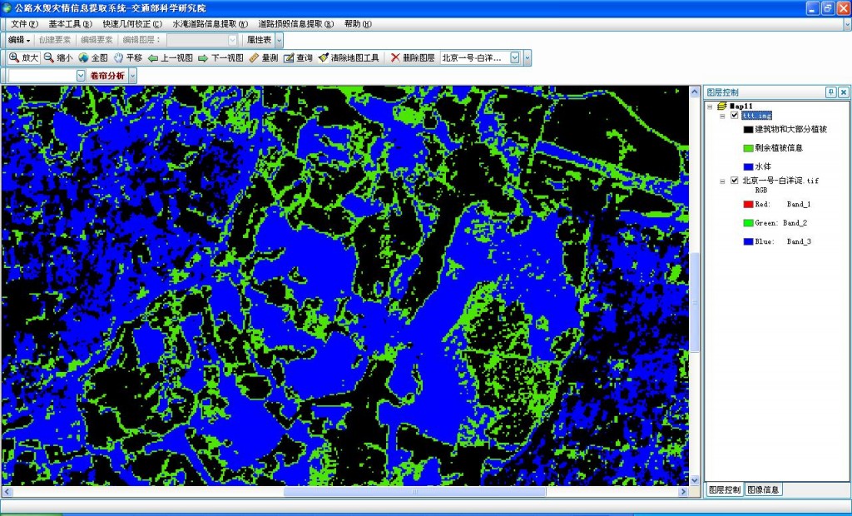Switch to the 图像信息 tab

coord(763,490)
